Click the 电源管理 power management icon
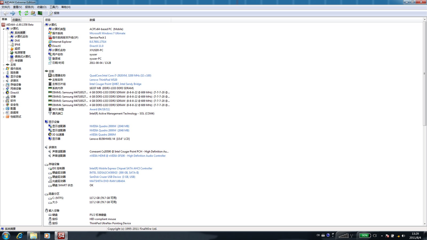This screenshot has width=427, height=240. (12, 53)
